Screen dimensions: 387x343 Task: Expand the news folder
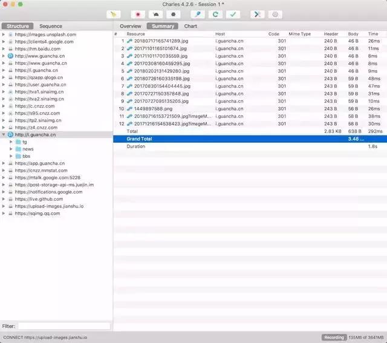[11, 149]
